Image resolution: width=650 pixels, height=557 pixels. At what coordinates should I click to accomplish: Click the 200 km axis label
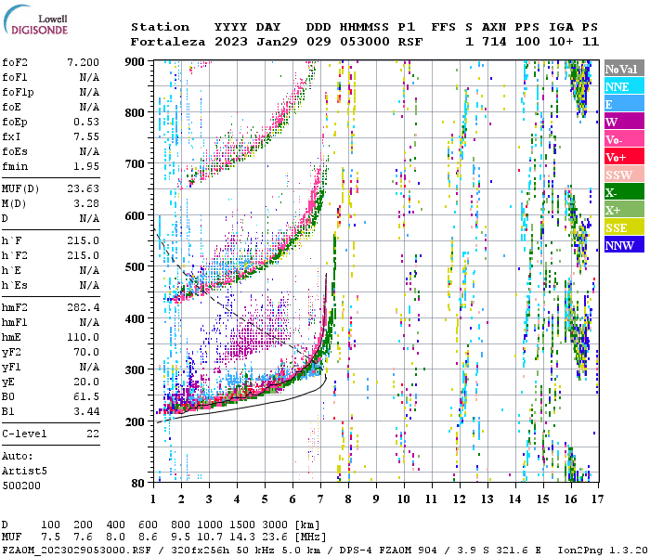pyautogui.click(x=135, y=421)
